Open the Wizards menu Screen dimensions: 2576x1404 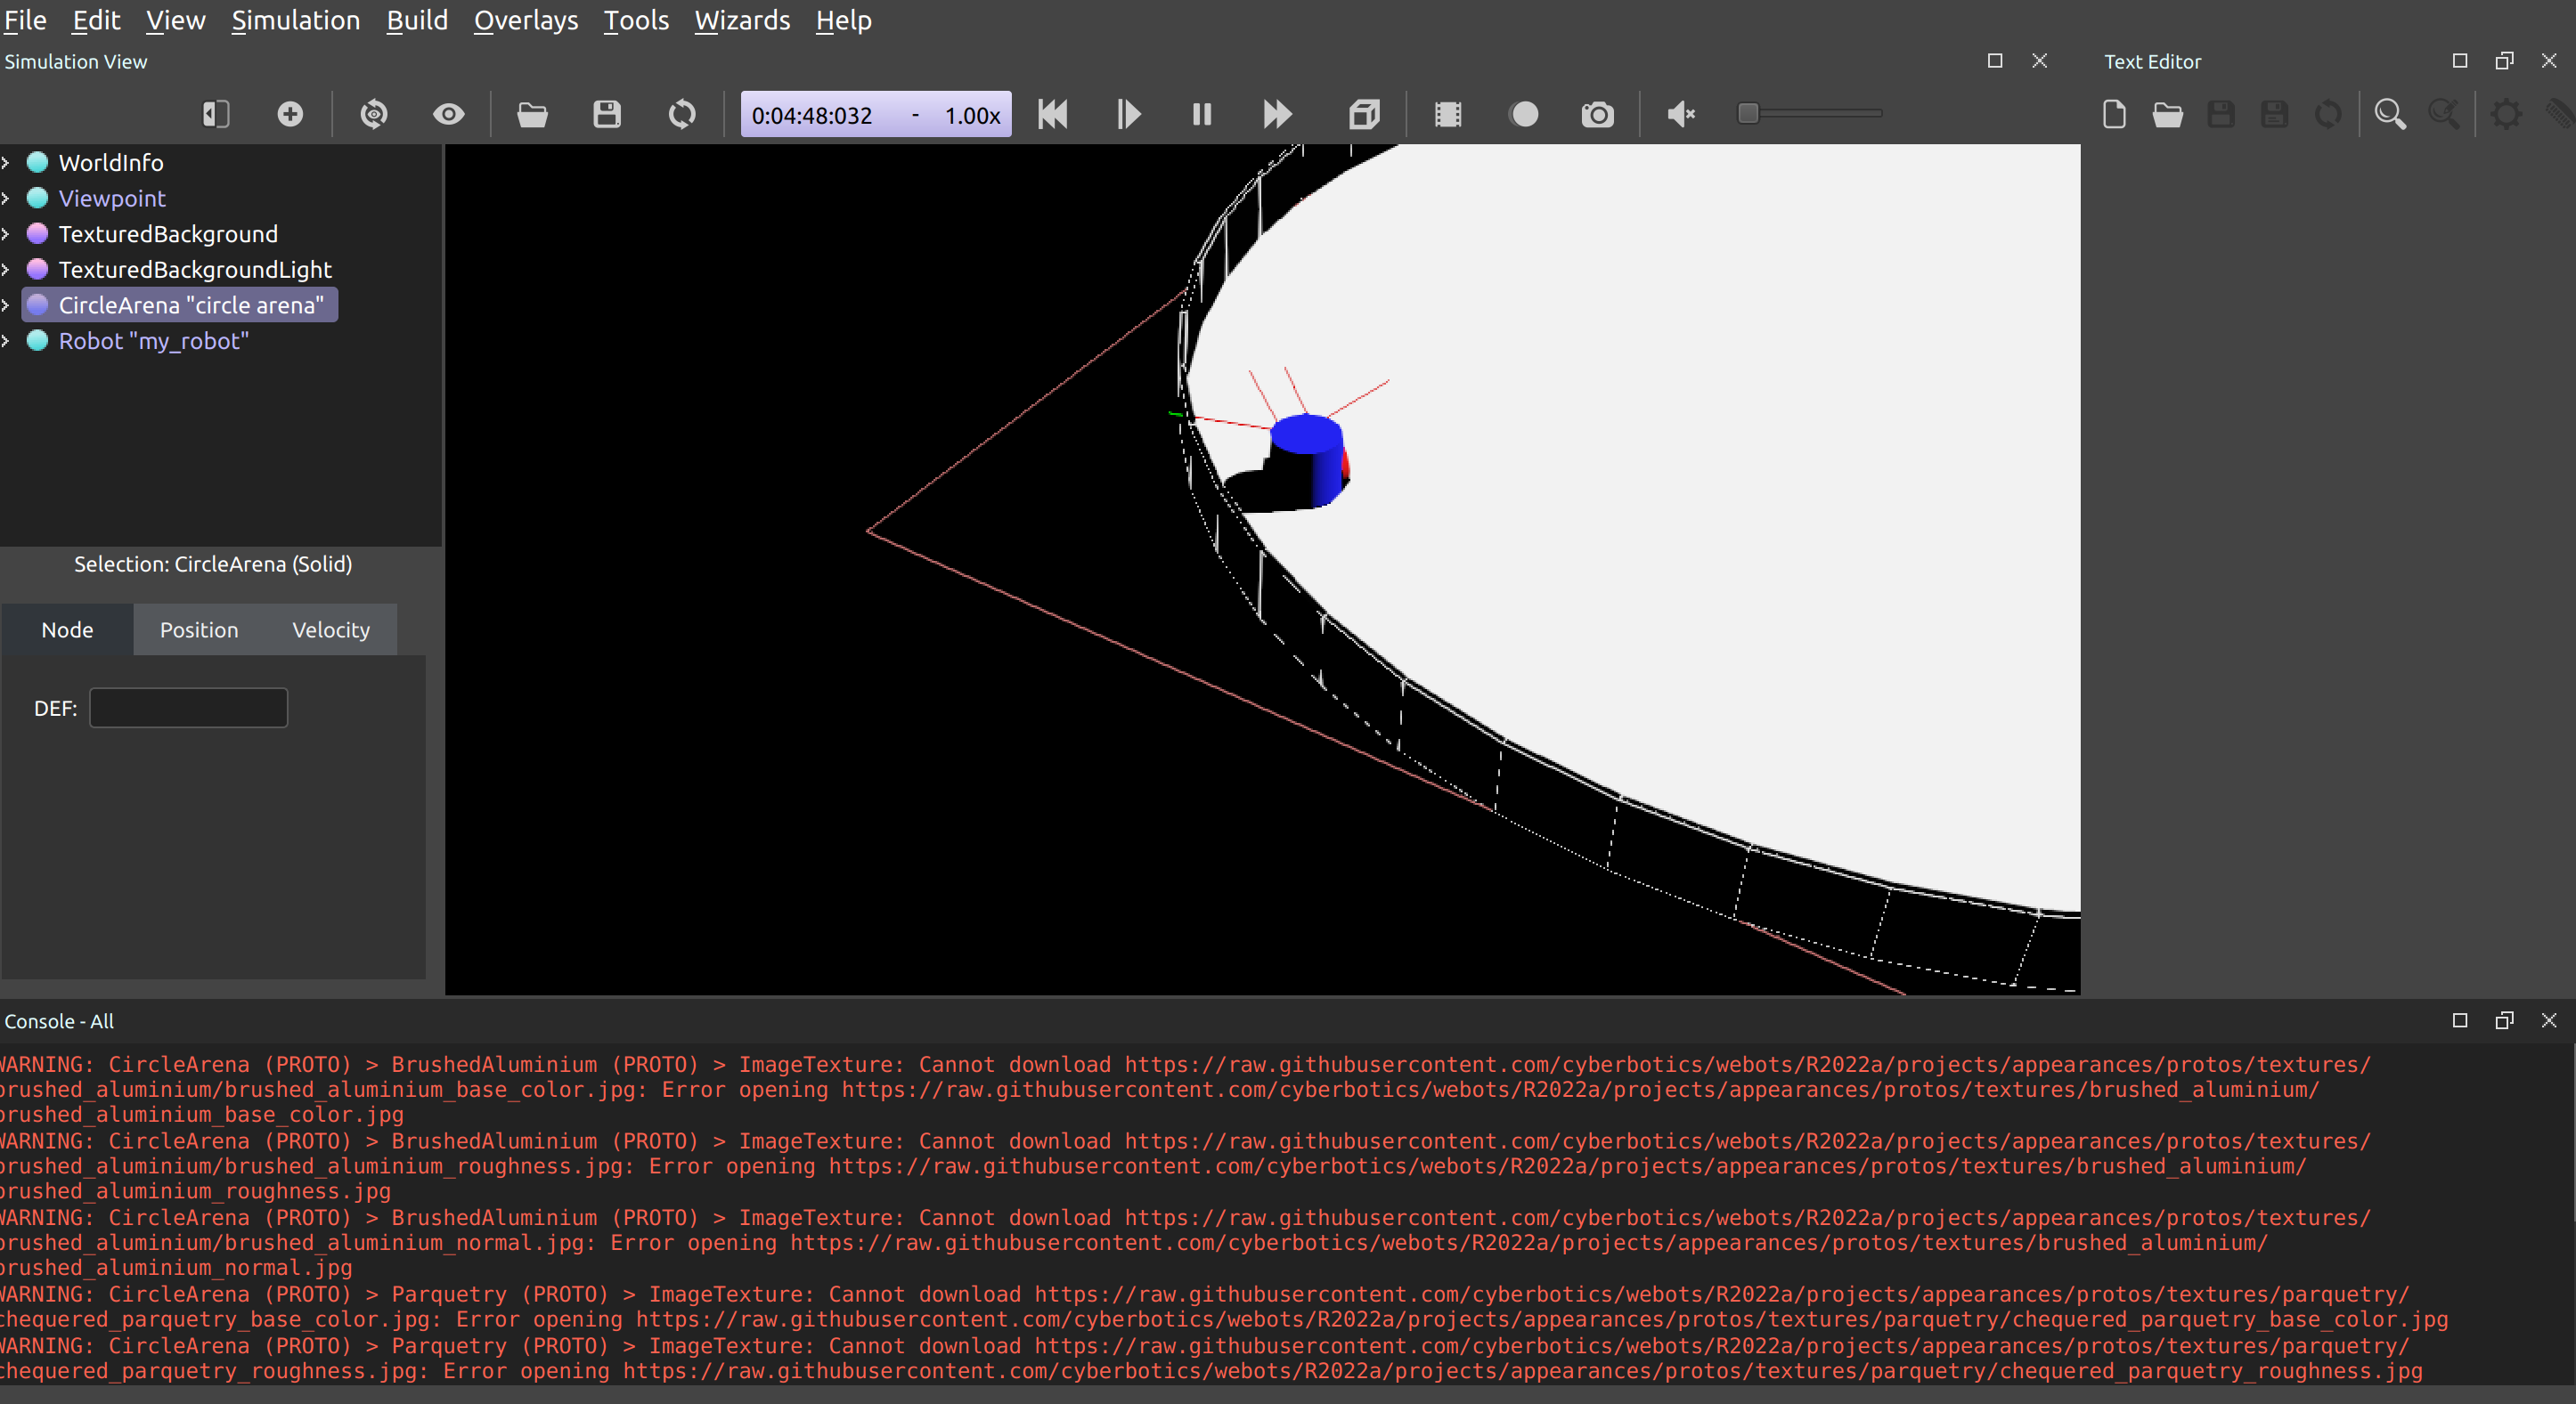(742, 20)
